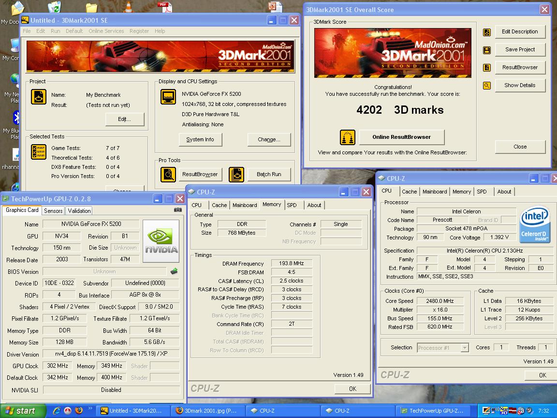Screen dimensions: 557x418
Task: Switch to SPD tab in CPU-Z memory window
Action: click(292, 205)
